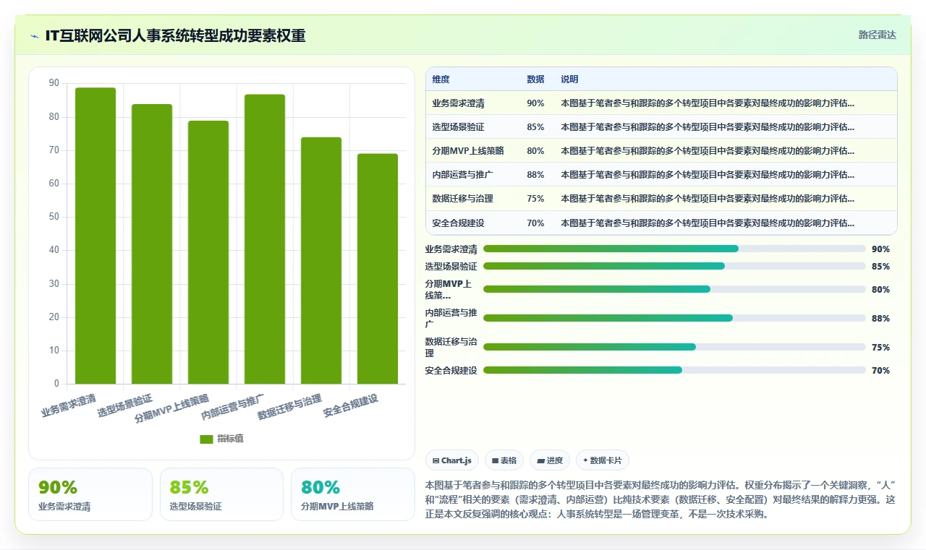Click x-axis label 内部运营与推广
The width and height of the screenshot is (926, 550).
tap(233, 407)
